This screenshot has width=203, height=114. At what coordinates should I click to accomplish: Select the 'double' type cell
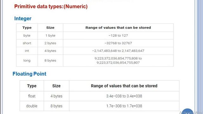coord(32,106)
